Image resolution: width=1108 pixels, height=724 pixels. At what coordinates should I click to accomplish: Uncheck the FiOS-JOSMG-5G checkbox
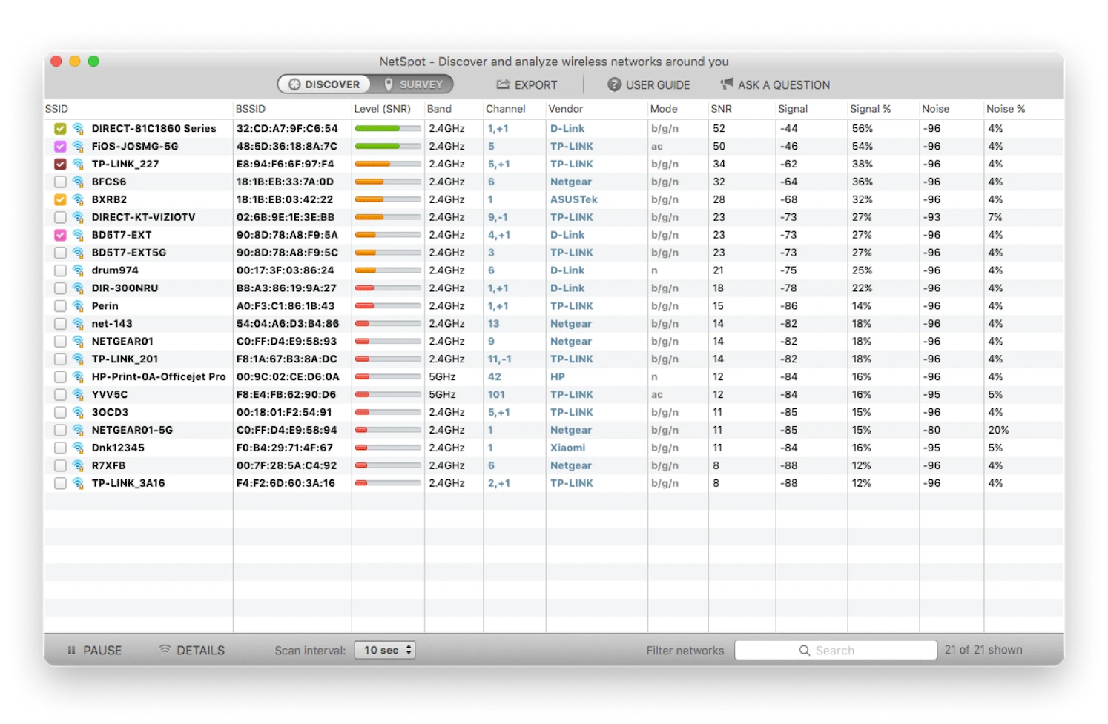coord(60,147)
